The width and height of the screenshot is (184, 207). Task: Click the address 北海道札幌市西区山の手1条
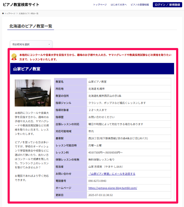pyautogui.click(x=105, y=96)
